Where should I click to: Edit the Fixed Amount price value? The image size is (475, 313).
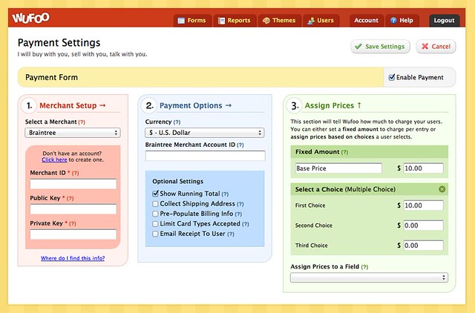click(423, 168)
